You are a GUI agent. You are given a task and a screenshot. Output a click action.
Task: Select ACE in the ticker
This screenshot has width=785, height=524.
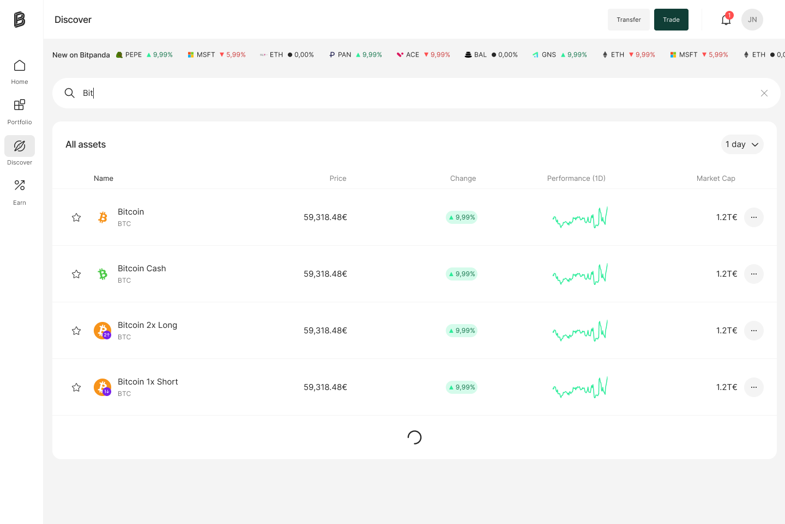[424, 55]
